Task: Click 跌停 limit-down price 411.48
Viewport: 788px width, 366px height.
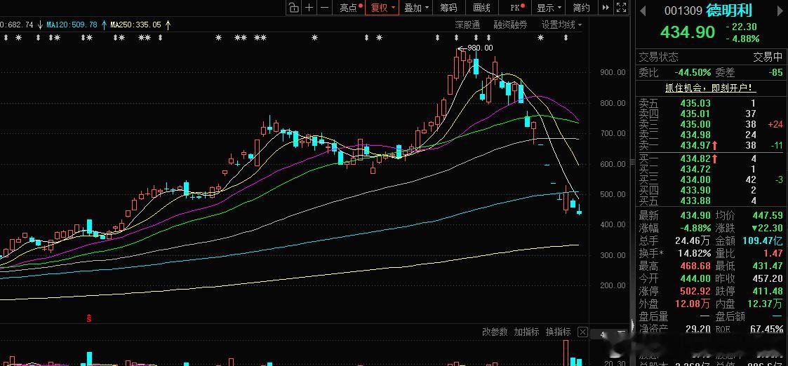Action: [x=768, y=291]
